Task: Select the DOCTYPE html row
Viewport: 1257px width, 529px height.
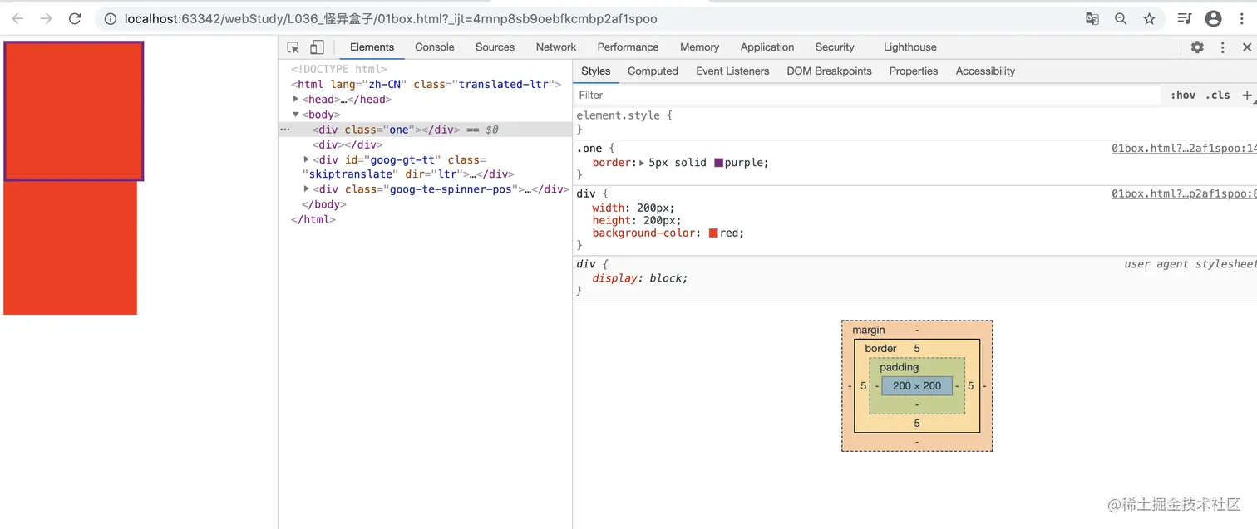Action: tap(339, 70)
